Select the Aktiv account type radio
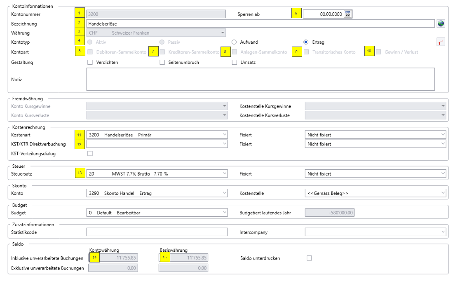Screen dimensions: 453x281 coord(90,42)
